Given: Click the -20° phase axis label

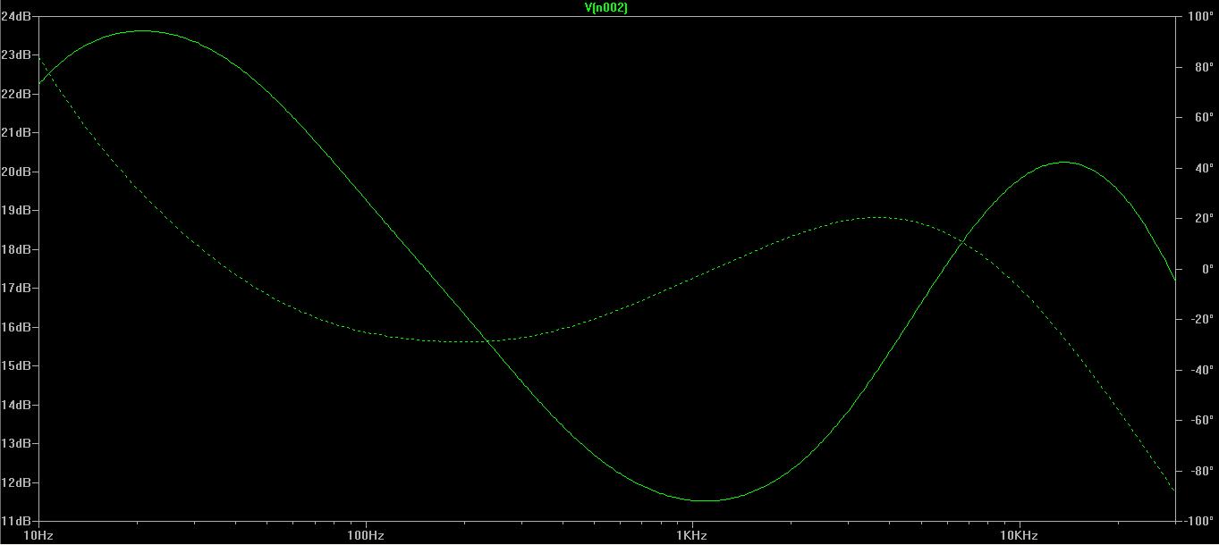Looking at the screenshot, I should [1201, 319].
